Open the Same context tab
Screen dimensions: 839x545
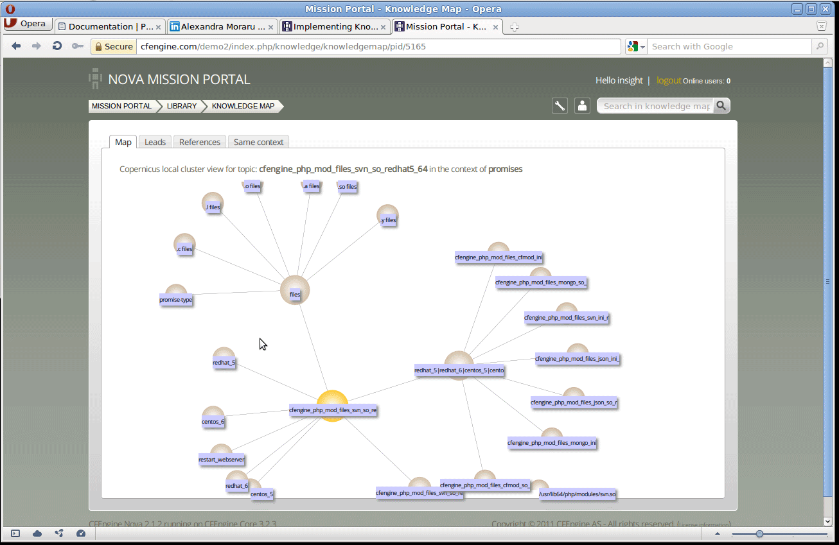[x=259, y=142]
